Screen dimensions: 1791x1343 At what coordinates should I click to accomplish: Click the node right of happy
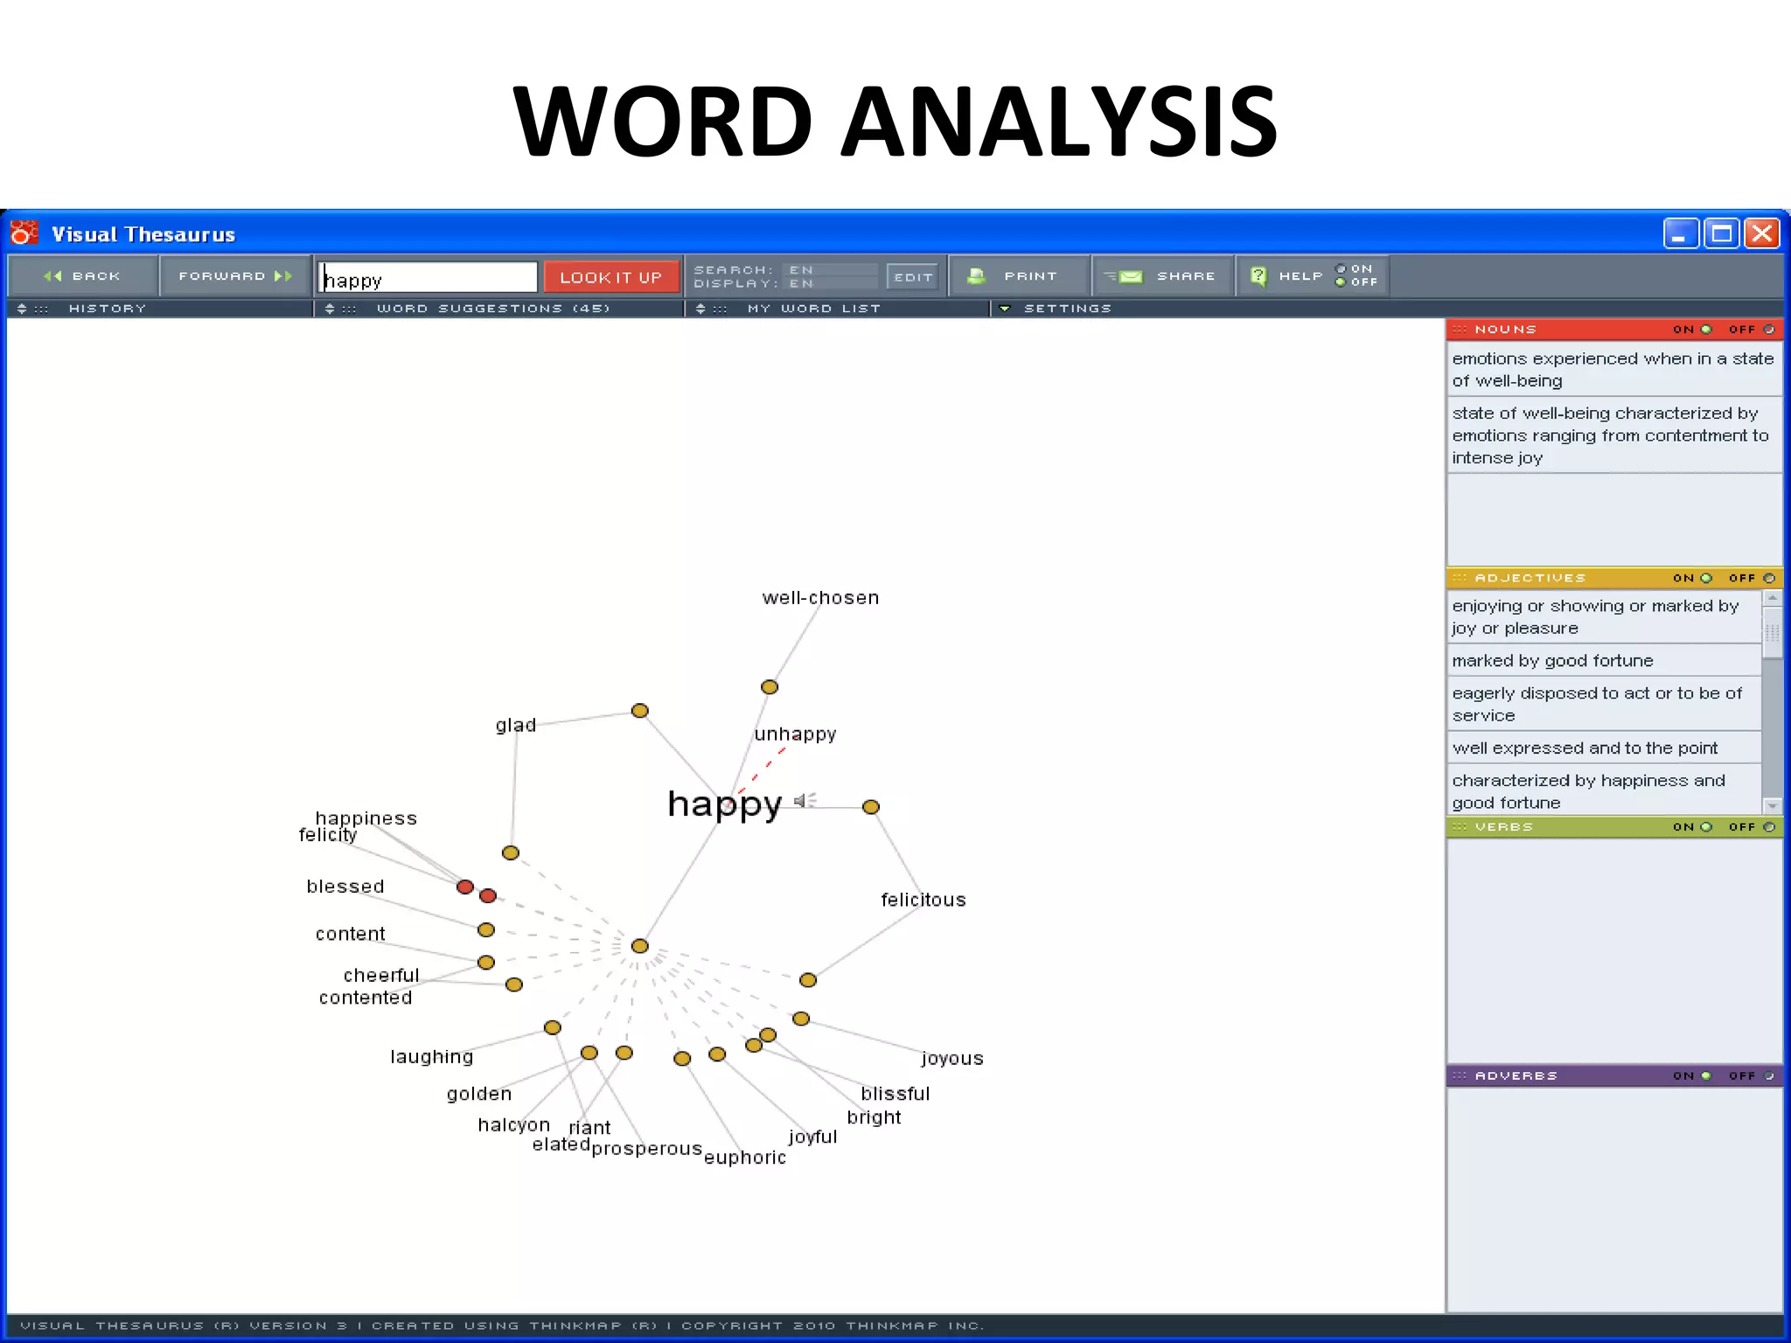pos(871,807)
